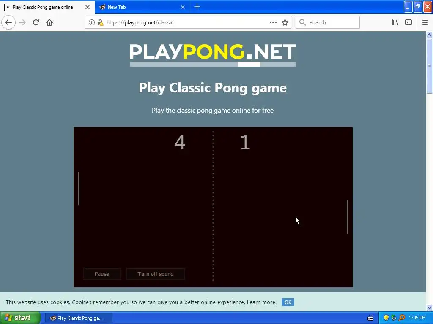The width and height of the screenshot is (433, 324).
Task: Show site information via the info icon
Action: click(91, 23)
